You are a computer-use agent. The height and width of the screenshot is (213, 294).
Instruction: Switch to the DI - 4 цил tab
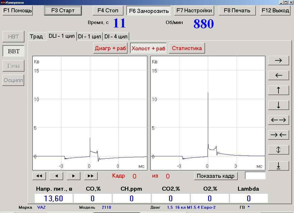coord(116,36)
